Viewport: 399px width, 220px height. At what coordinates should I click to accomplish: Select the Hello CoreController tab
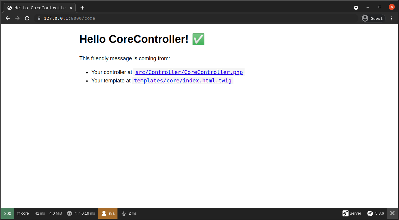39,8
